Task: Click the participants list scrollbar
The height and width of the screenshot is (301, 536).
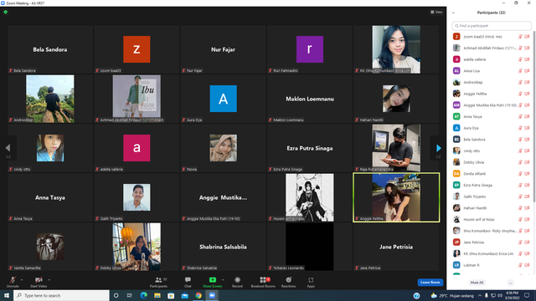Action: click(533, 116)
